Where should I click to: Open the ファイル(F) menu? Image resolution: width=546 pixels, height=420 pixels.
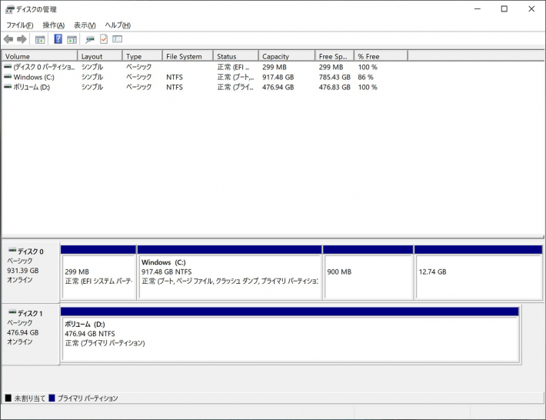tap(19, 25)
